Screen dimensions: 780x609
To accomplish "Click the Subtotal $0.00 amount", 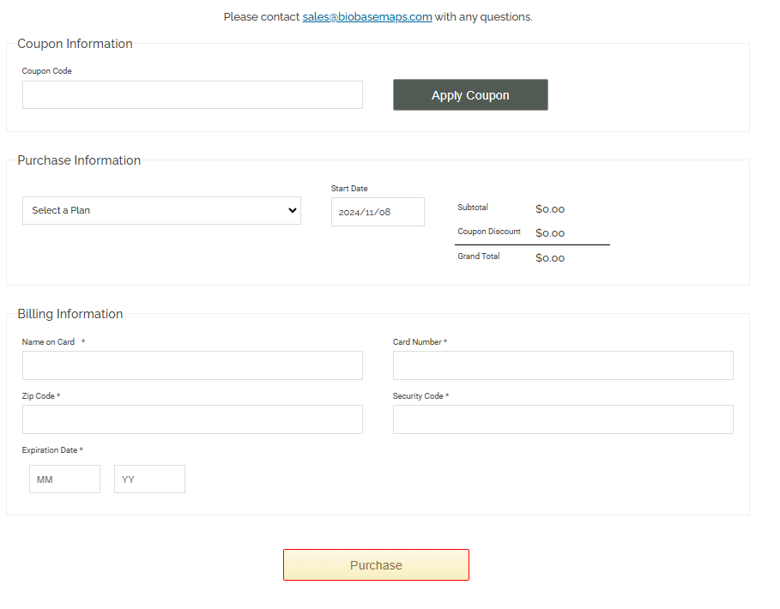I will coord(550,209).
